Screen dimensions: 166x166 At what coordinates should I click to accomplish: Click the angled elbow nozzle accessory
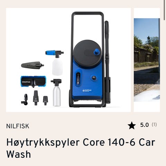(x=25, y=100)
